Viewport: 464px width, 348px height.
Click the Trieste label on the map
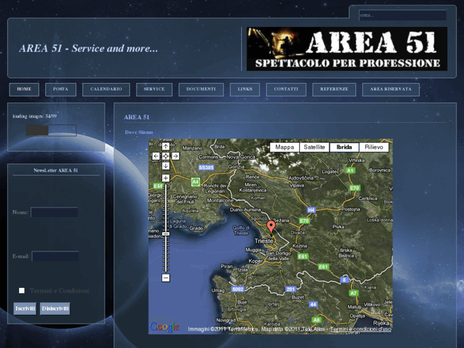click(264, 241)
